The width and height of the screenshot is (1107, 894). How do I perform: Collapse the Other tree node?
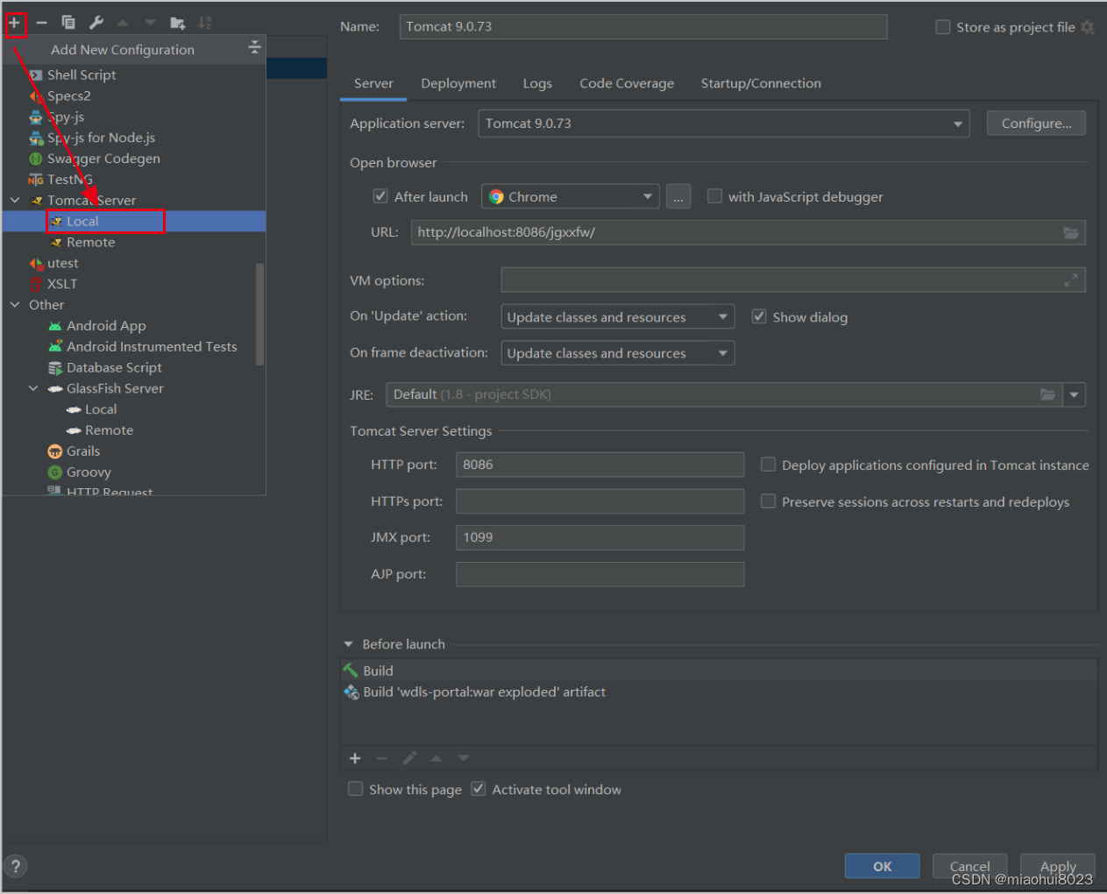tap(15, 305)
